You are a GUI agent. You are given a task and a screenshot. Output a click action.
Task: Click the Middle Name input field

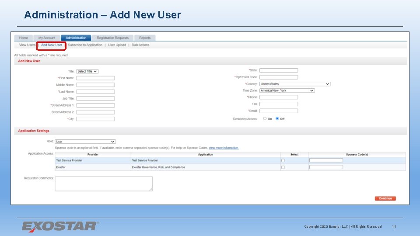(96, 85)
